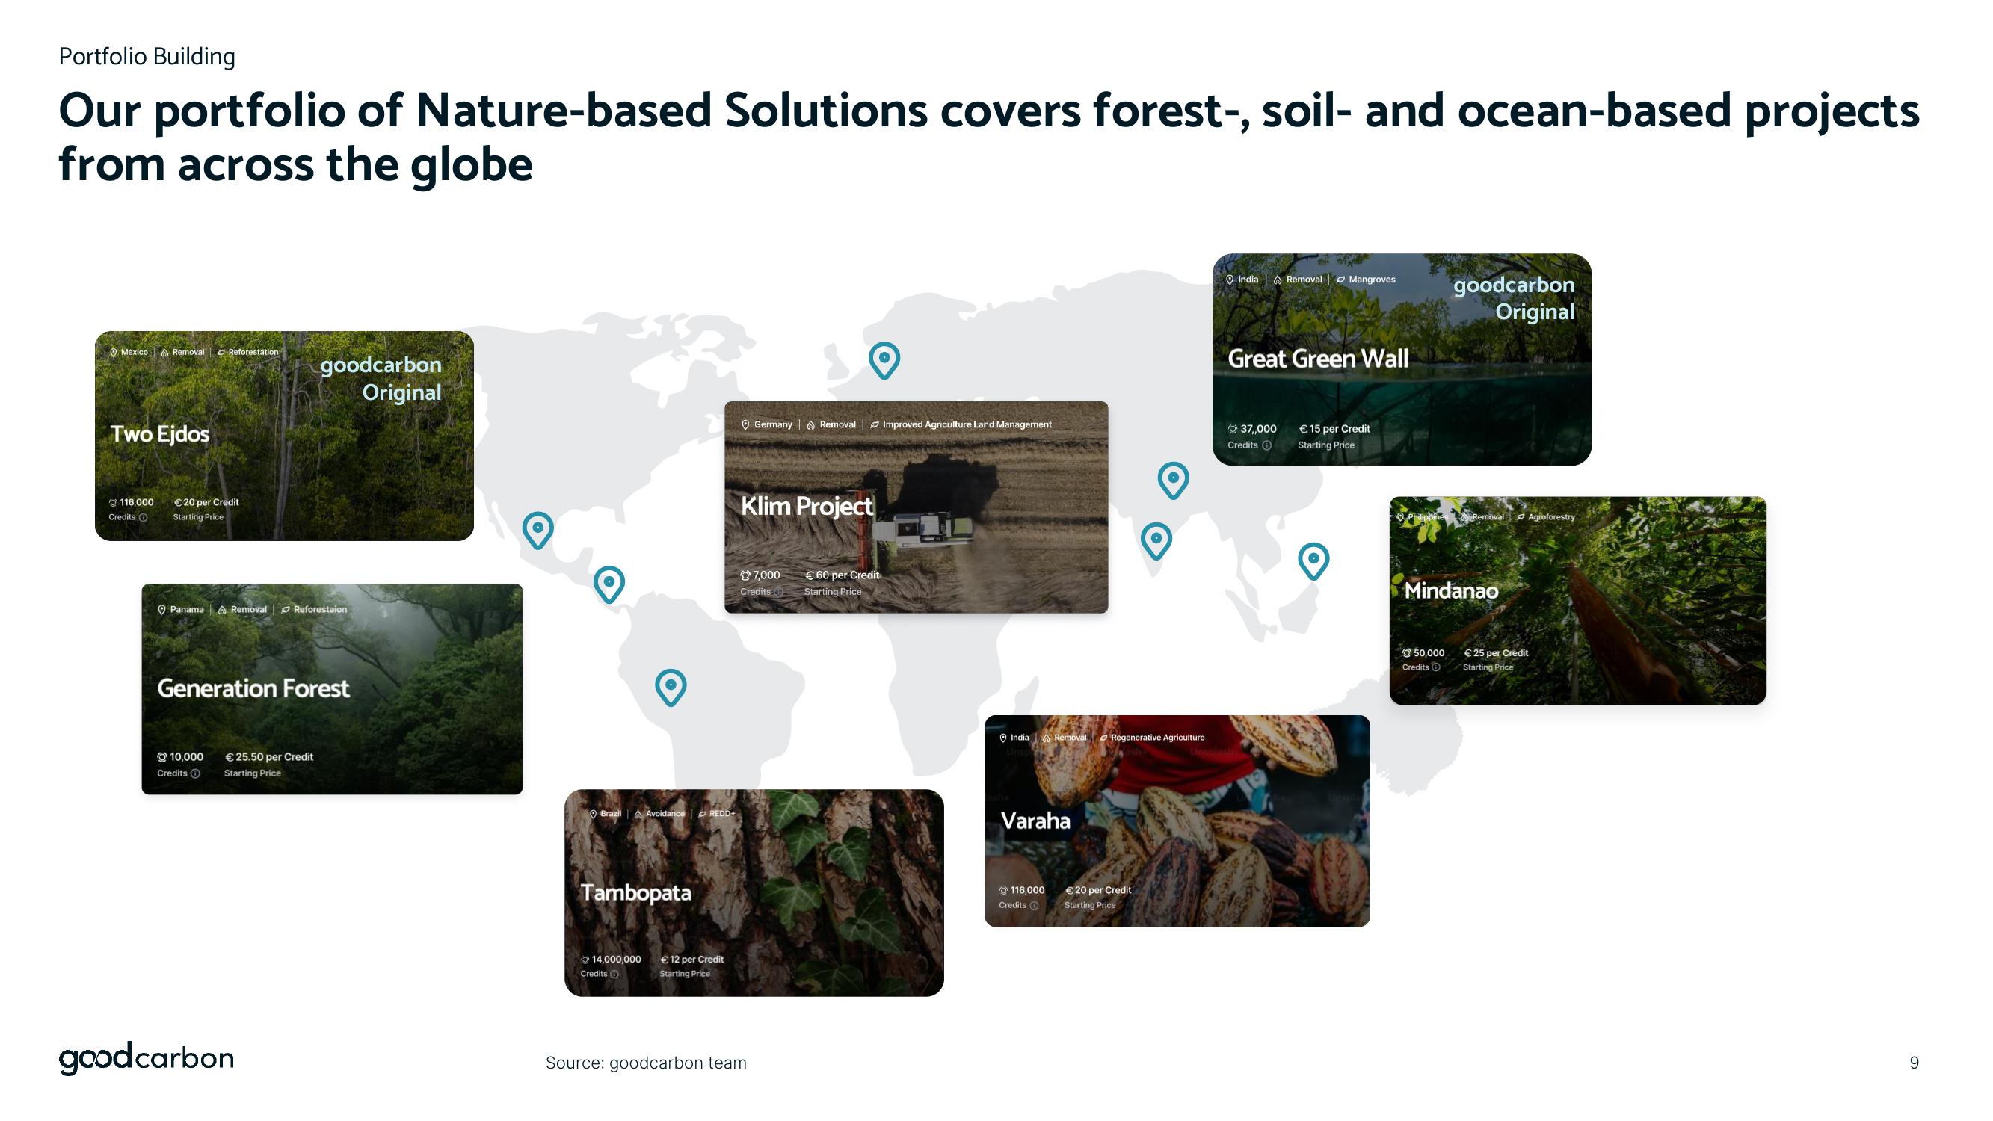Click the northern India map pin
This screenshot has width=1993, height=1121.
point(1173,479)
